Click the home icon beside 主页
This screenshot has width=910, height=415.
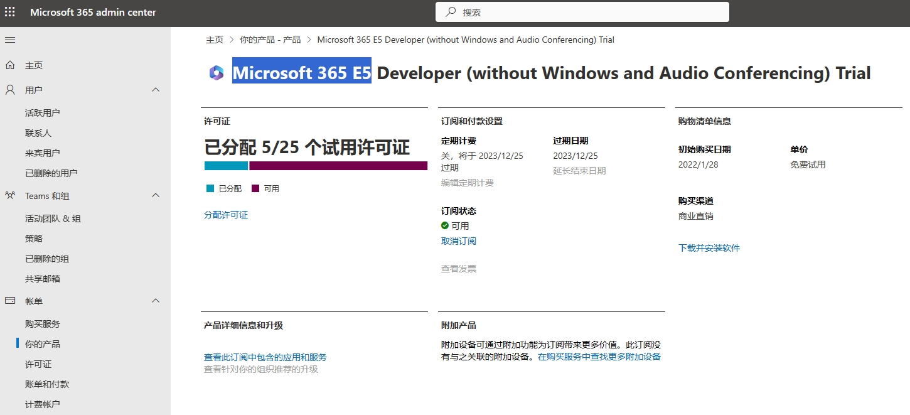[10, 65]
